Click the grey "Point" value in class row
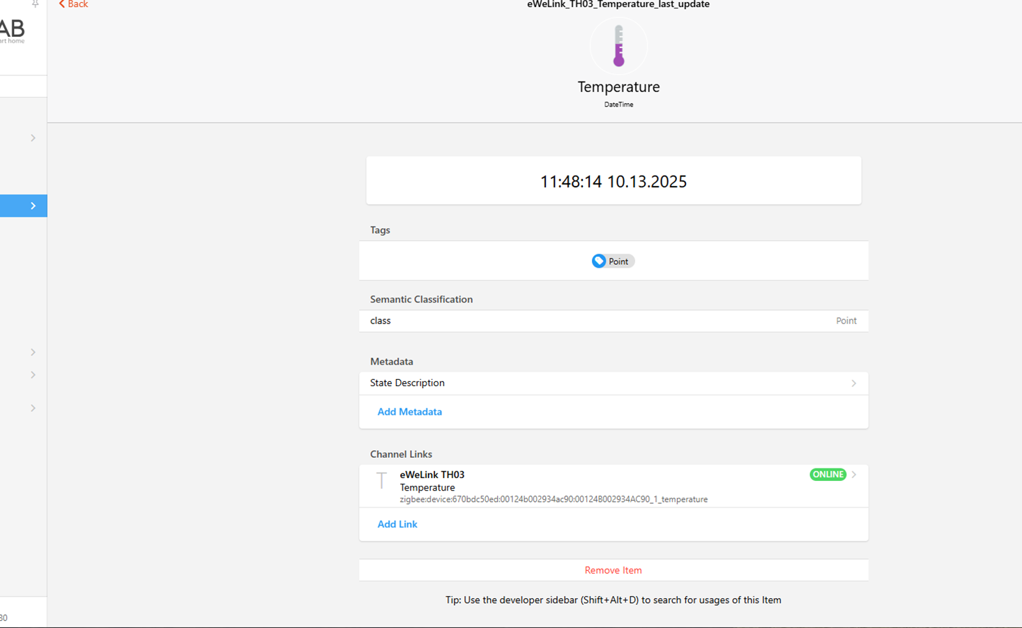Screen dimensions: 1022x628 pyautogui.click(x=846, y=321)
